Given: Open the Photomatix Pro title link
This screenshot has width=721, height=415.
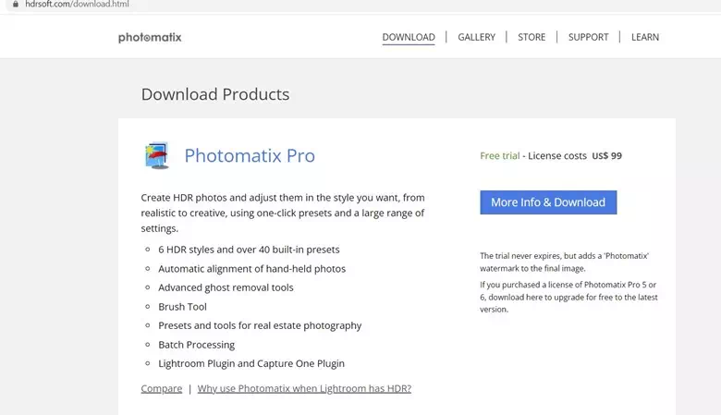Looking at the screenshot, I should [250, 156].
